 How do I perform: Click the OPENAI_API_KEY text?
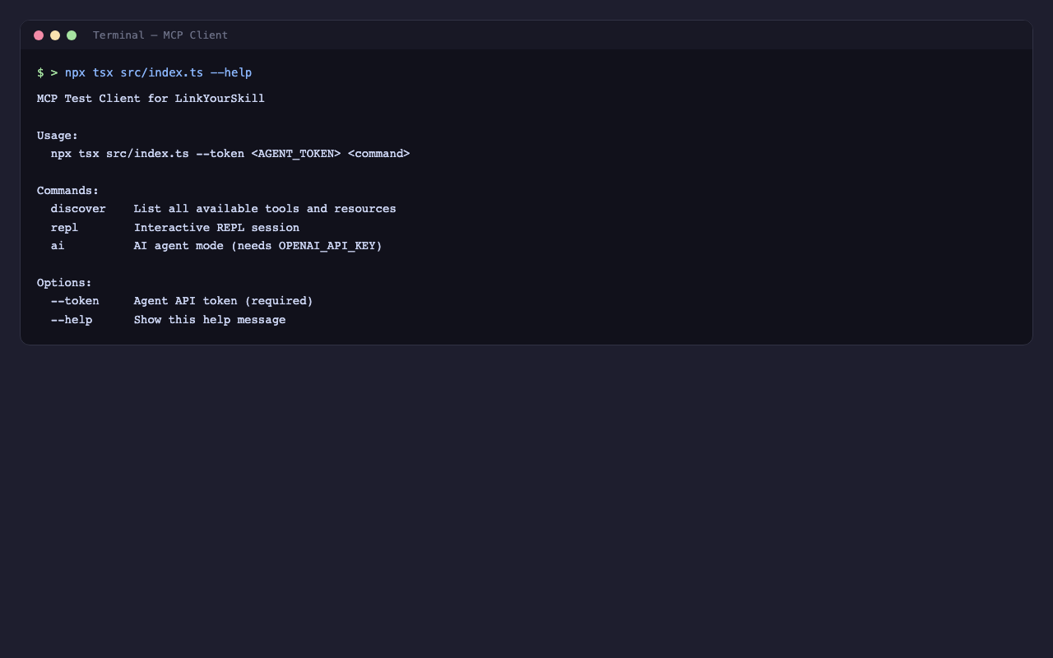tap(327, 246)
